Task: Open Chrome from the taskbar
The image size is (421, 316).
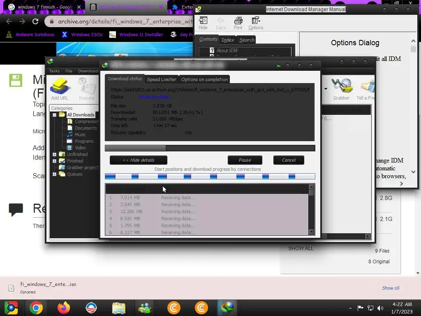Action: [36, 308]
